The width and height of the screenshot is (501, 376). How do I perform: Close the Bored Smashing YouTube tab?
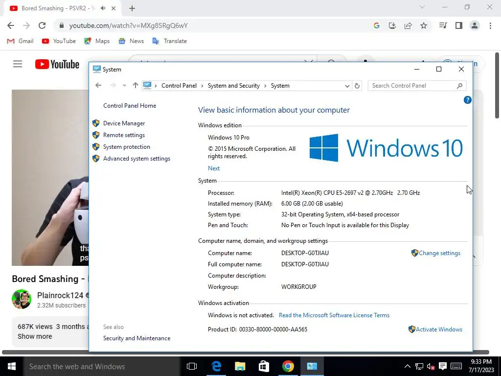114,9
